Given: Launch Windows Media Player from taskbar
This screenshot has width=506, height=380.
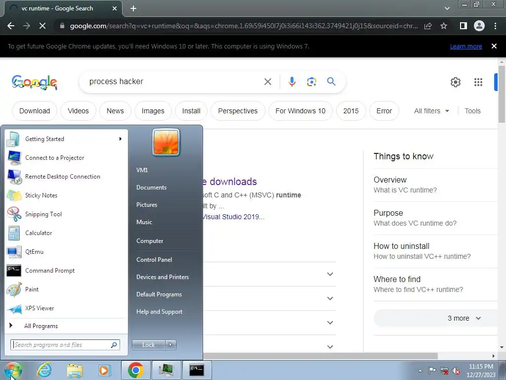Looking at the screenshot, I should pyautogui.click(x=104, y=370).
